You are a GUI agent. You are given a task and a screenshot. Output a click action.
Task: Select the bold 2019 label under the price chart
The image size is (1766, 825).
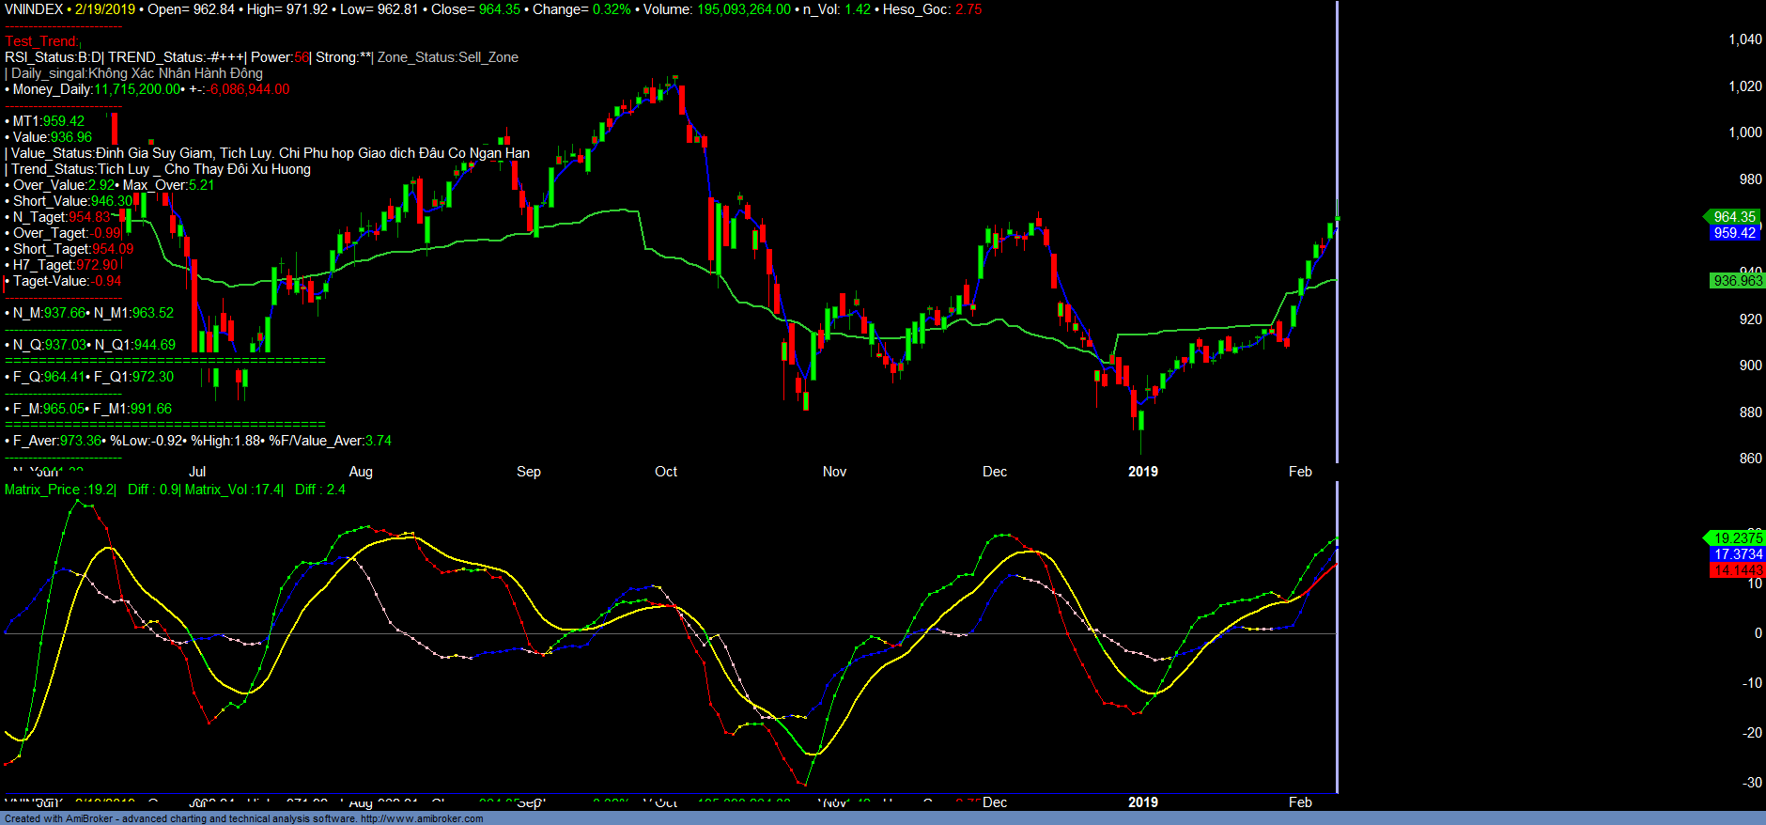pyautogui.click(x=1143, y=472)
